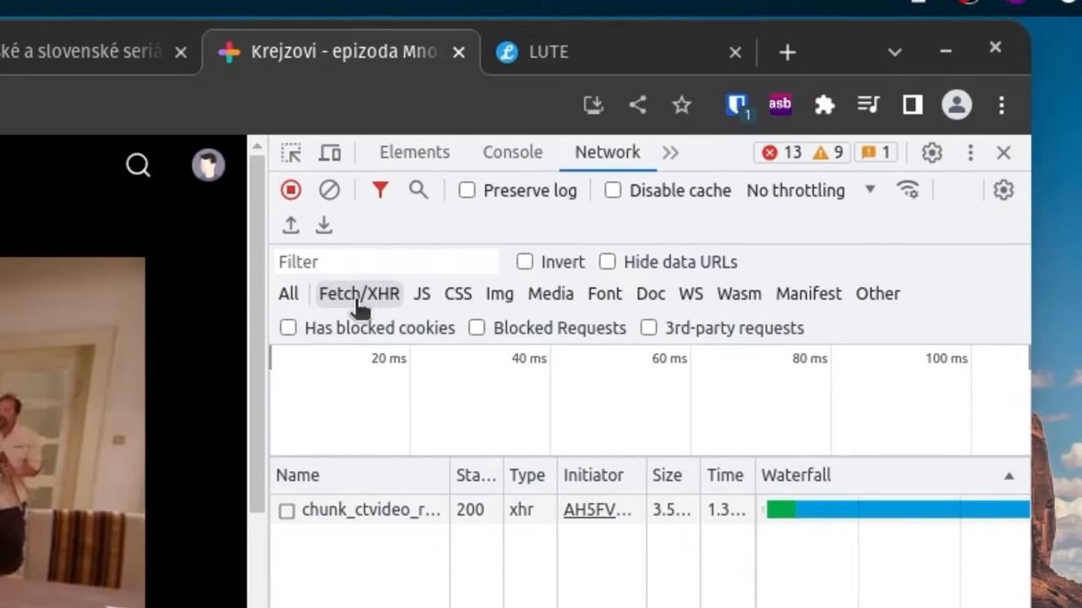Check the Disable cache option
This screenshot has height=608, width=1082.
613,190
